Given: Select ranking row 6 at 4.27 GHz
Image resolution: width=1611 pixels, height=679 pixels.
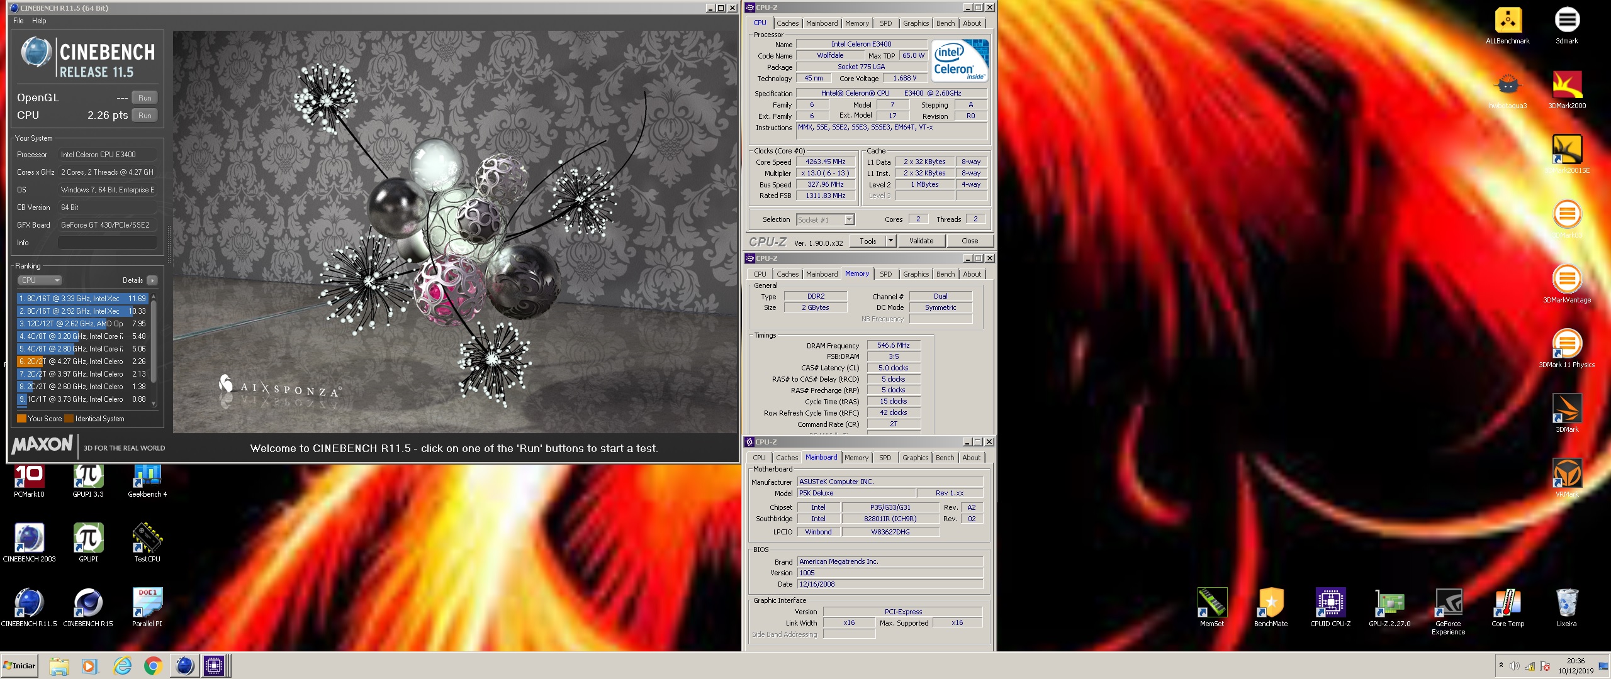Looking at the screenshot, I should 83,362.
